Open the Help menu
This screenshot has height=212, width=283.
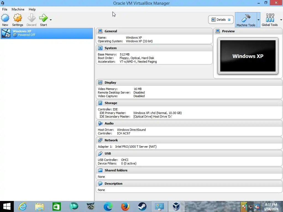click(x=32, y=9)
